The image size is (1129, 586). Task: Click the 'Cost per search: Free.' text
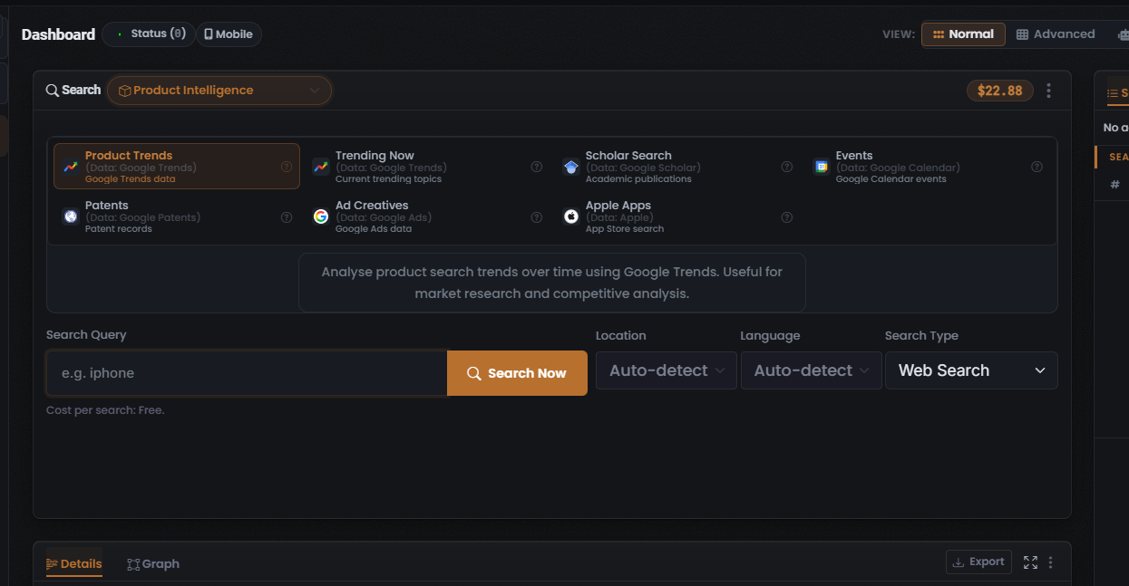[105, 410]
